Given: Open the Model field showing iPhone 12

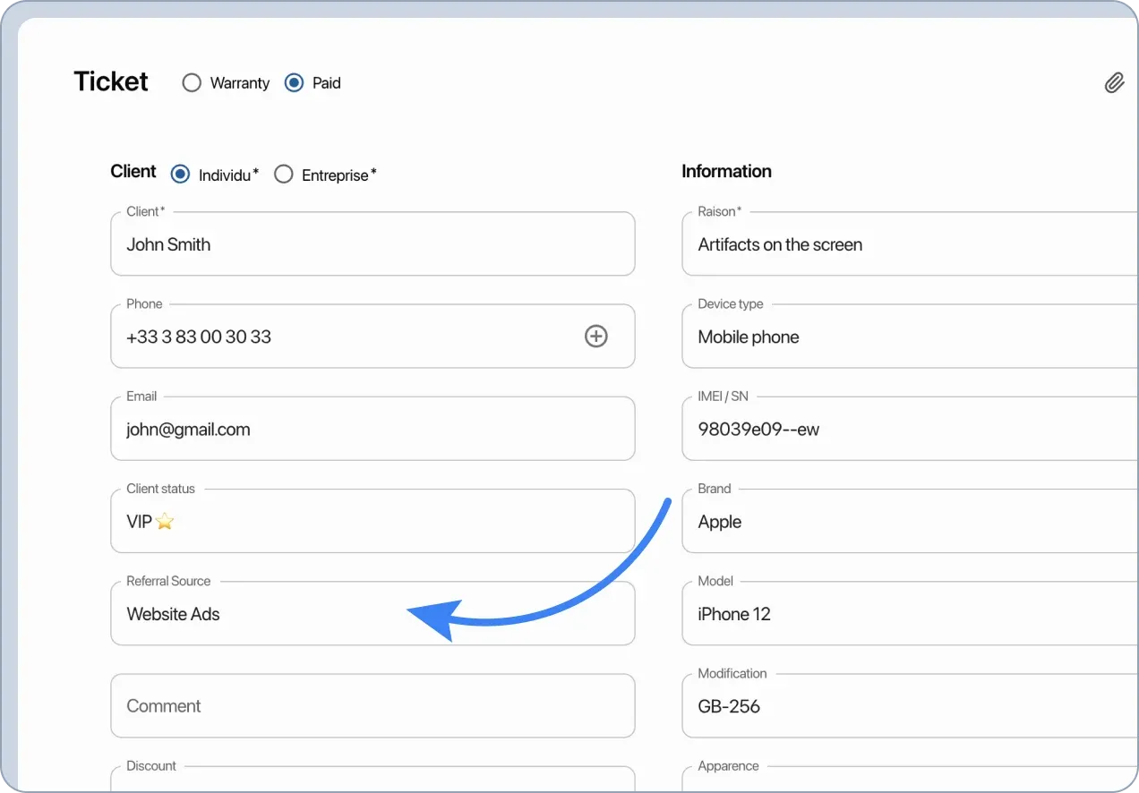Looking at the screenshot, I should tap(909, 614).
